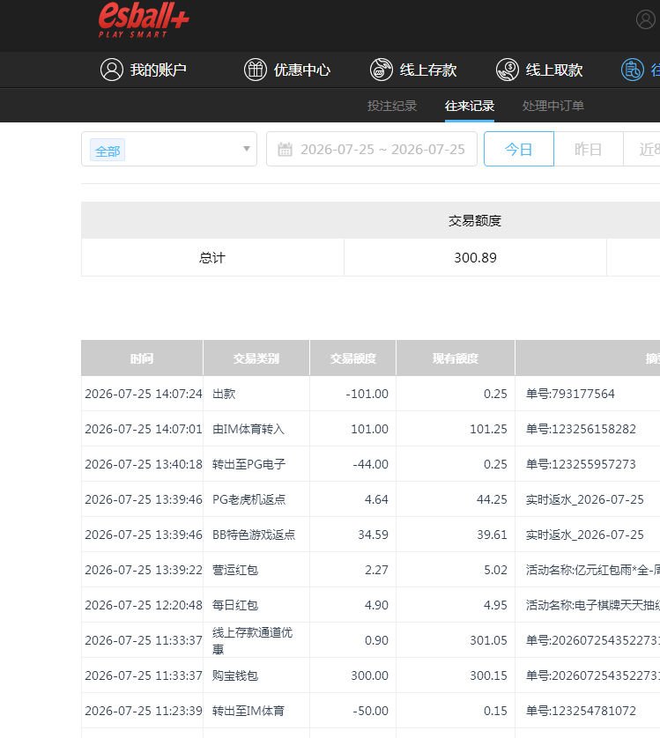The height and width of the screenshot is (738, 660).
Task: Expand the 全部 category dropdown
Action: point(169,149)
